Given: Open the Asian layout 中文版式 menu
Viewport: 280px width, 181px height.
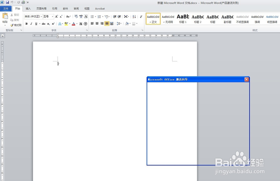Looking at the screenshot, I should pyautogui.click(x=127, y=17).
